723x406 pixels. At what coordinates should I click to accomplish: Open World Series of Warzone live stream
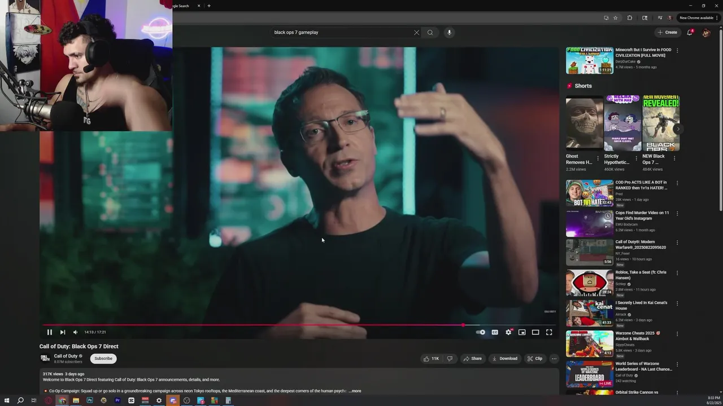590,374
